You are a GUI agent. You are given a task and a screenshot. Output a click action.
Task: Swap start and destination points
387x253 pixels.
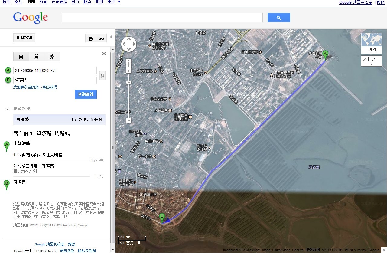click(102, 76)
